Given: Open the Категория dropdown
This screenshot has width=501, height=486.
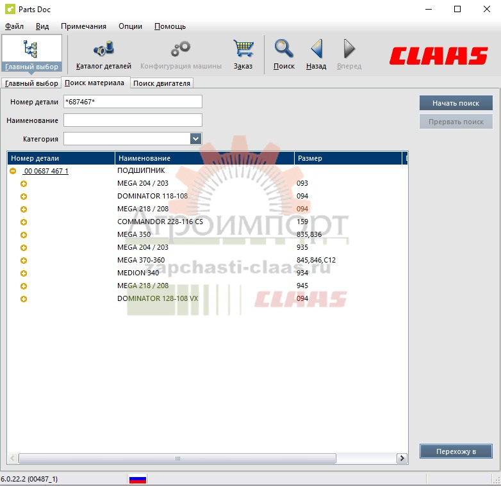Looking at the screenshot, I should tap(195, 138).
